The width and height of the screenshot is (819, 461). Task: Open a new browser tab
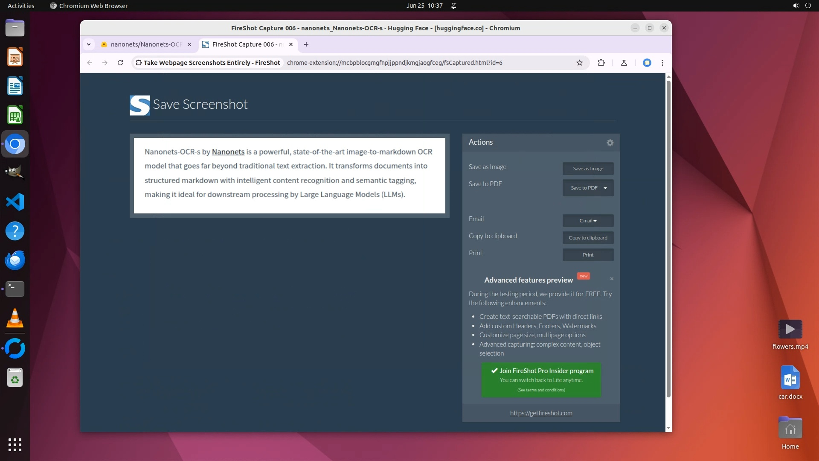point(306,44)
